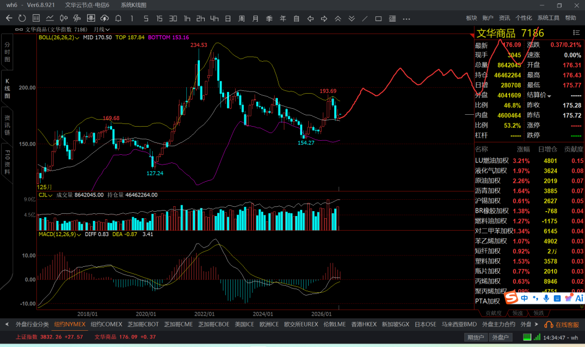Image resolution: width=585 pixels, height=347 pixels.
Task: Open list icon beside 文华商品 7186
Action: coord(576,33)
